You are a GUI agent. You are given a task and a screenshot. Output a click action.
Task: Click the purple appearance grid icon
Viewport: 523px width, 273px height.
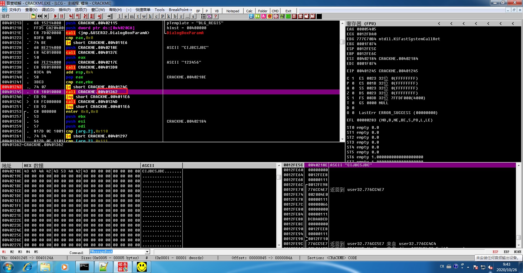coord(210,16)
